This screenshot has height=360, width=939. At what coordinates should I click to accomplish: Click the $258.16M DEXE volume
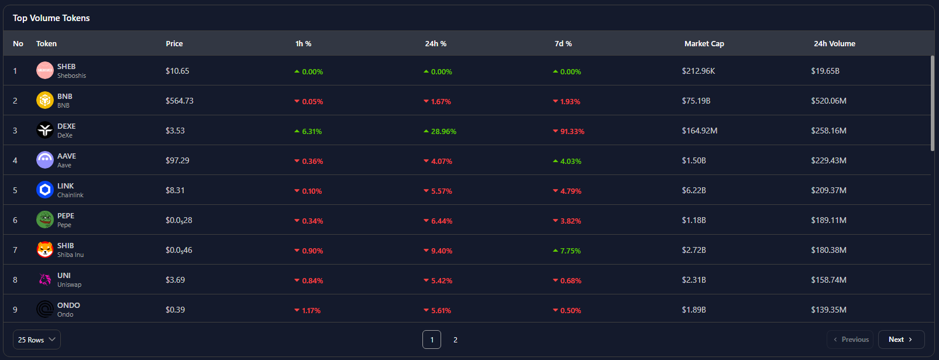tap(828, 131)
